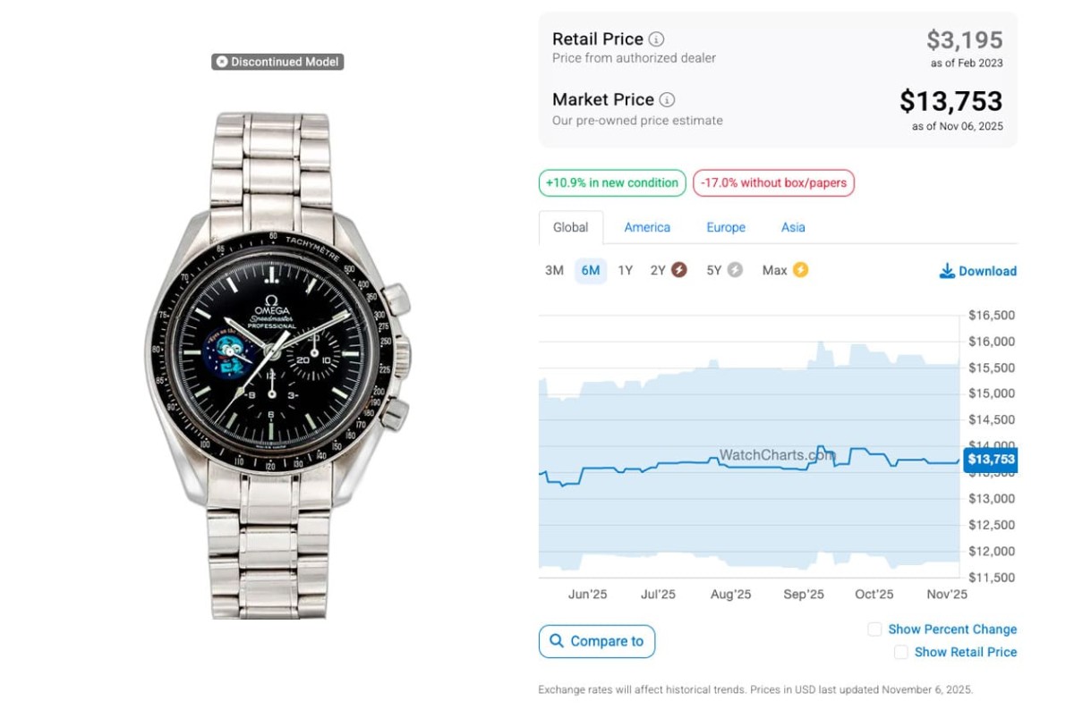Select the 6M time range
This screenshot has height=710, width=1074.
click(591, 271)
